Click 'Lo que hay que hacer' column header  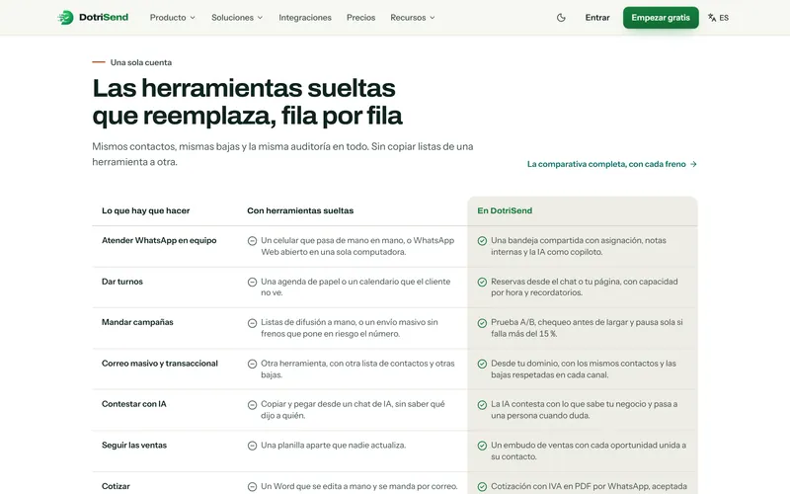click(145, 210)
